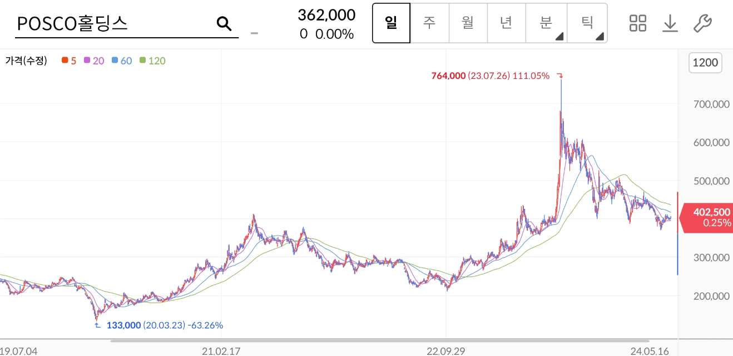Click the 21.02.17 date label
Image resolution: width=733 pixels, height=356 pixels.
click(x=221, y=351)
